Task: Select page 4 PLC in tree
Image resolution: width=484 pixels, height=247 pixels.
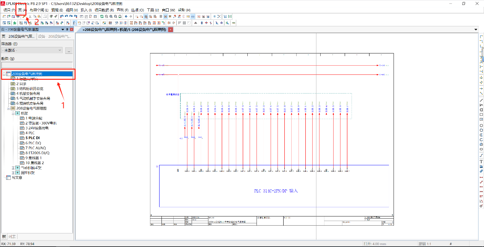Action: 30,133
